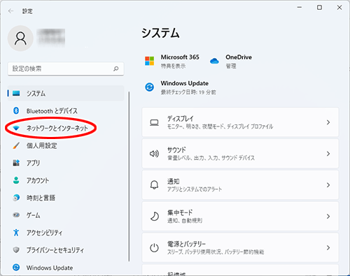Click the ゲーム controller icon
This screenshot has height=276, width=350.
[16, 215]
